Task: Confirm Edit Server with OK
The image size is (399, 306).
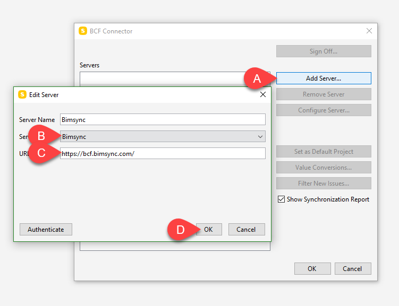Action: 209,229
